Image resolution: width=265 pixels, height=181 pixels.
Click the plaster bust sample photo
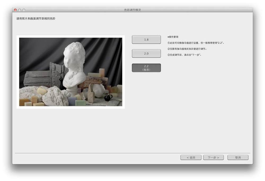[x=71, y=72]
